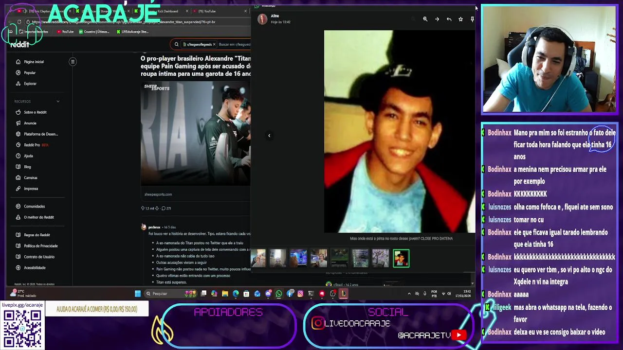Open WhatsApp from the taskbar
The image size is (623, 350).
coord(279,294)
